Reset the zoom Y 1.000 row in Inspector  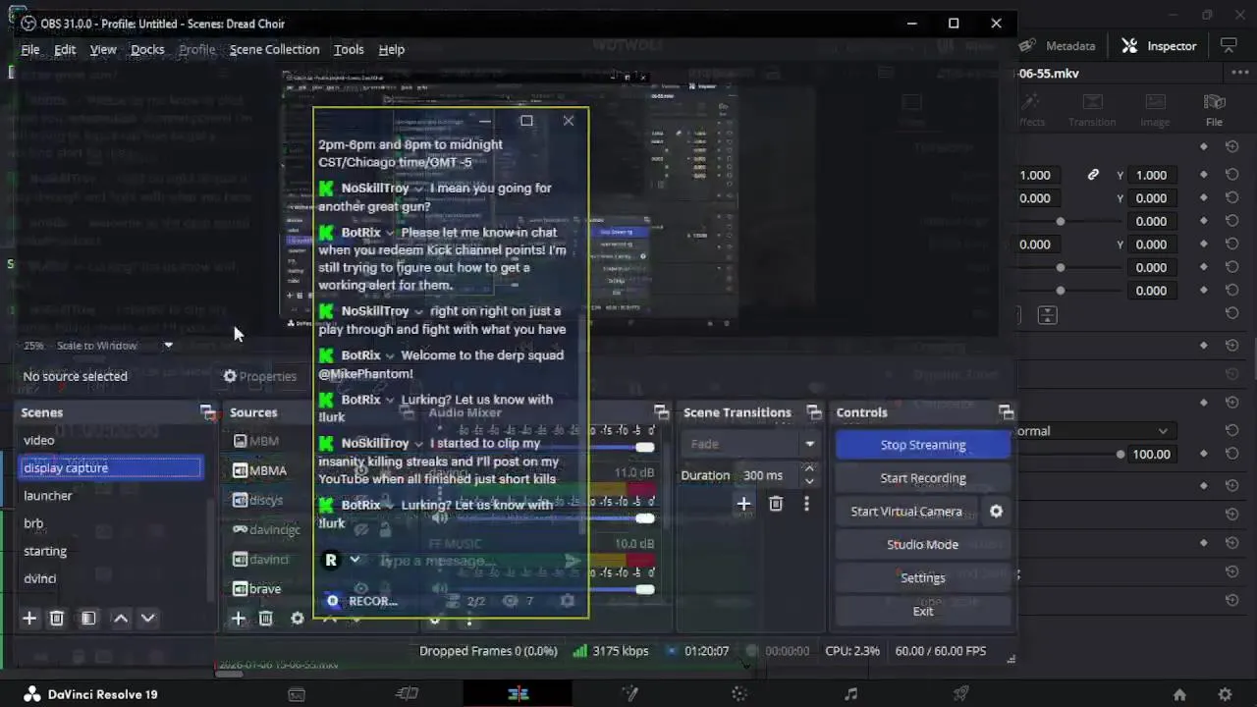tap(1232, 175)
